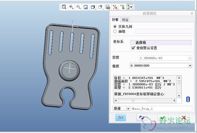This screenshot has width=197, height=133.
Task: Uncheck the 使用默认设置 checkbox
Action: pyautogui.click(x=133, y=48)
